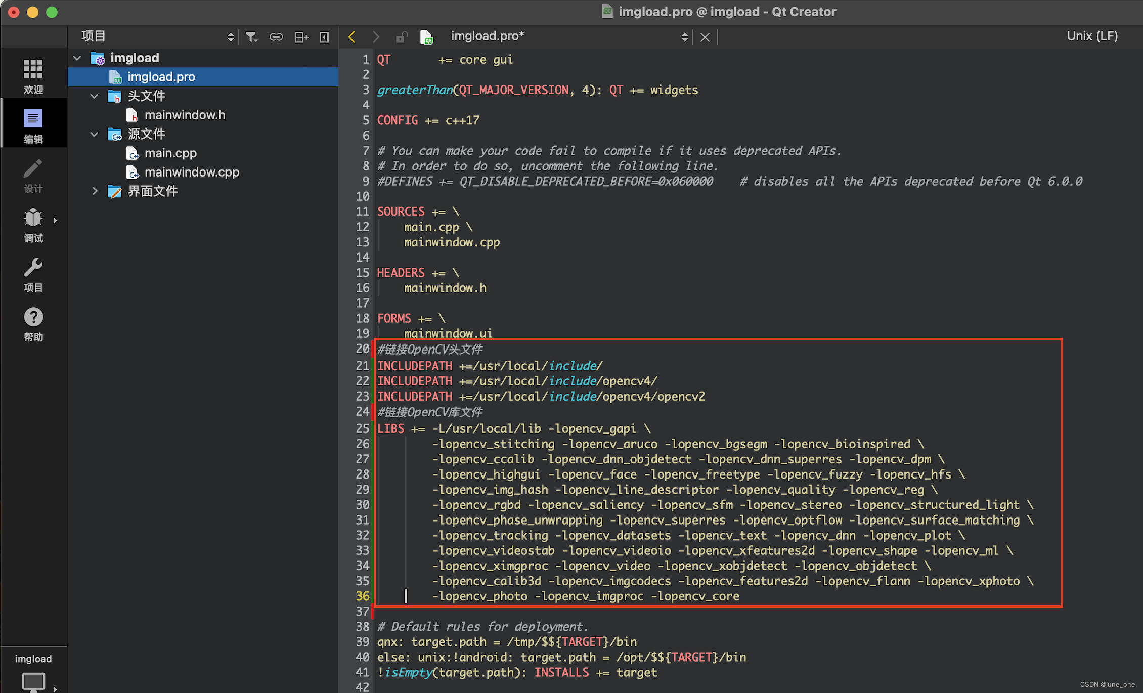The image size is (1143, 693).
Task: Close the imgload.pro document with the X
Action: point(705,36)
